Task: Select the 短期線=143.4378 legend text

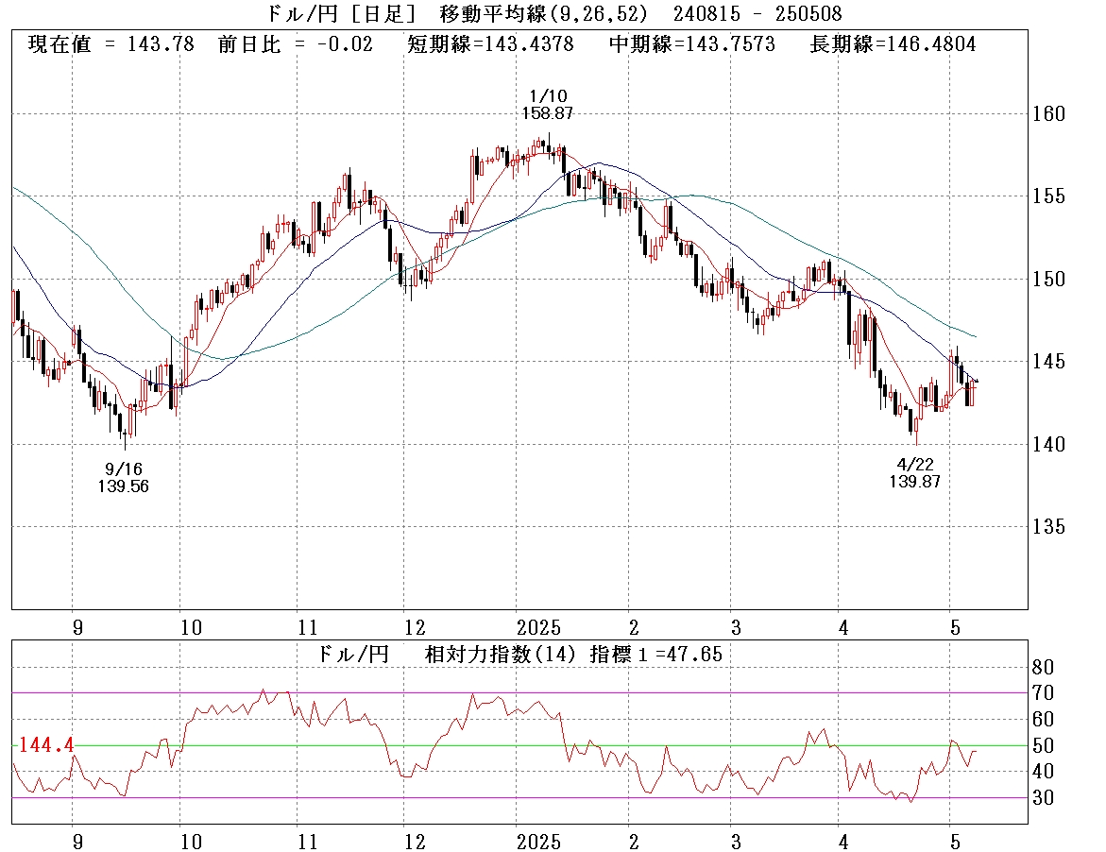Action: (x=489, y=44)
